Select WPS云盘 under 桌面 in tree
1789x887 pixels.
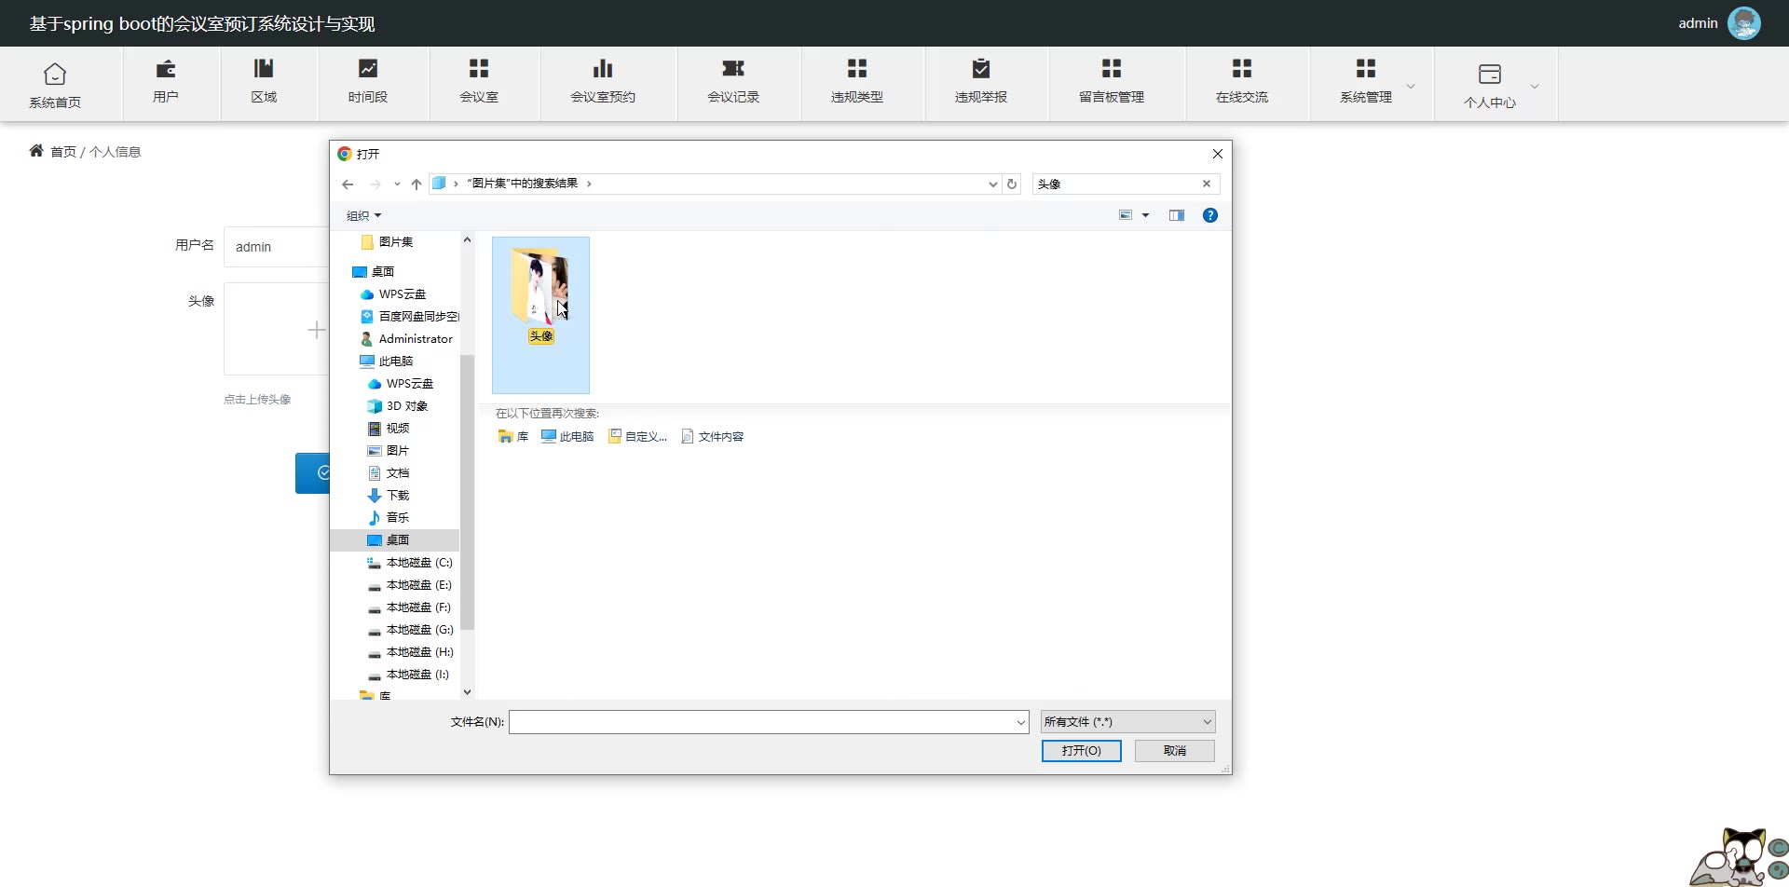click(402, 294)
